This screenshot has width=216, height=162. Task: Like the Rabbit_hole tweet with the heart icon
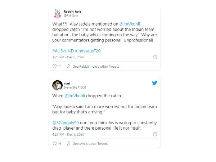click(55, 66)
